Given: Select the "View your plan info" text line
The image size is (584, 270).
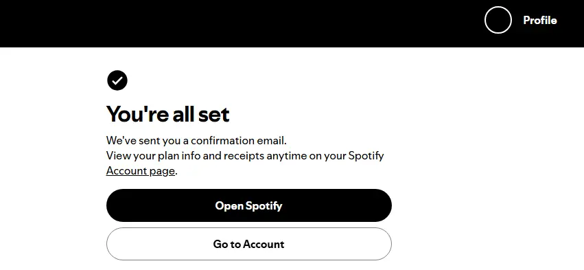Looking at the screenshot, I should tap(245, 155).
